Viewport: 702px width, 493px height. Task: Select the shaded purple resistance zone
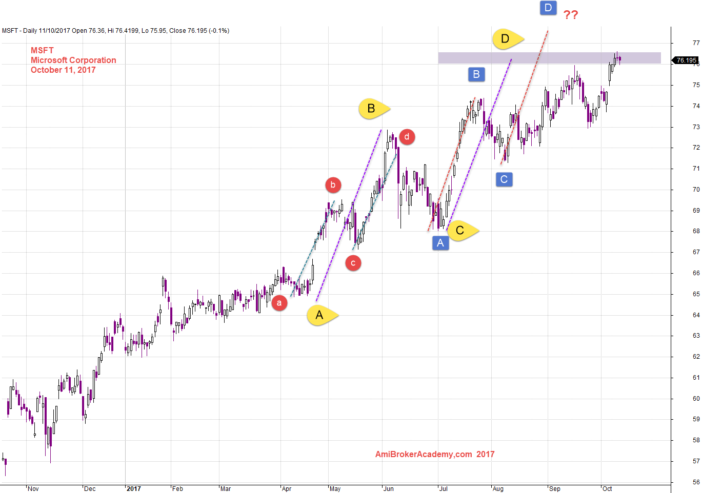(x=549, y=58)
